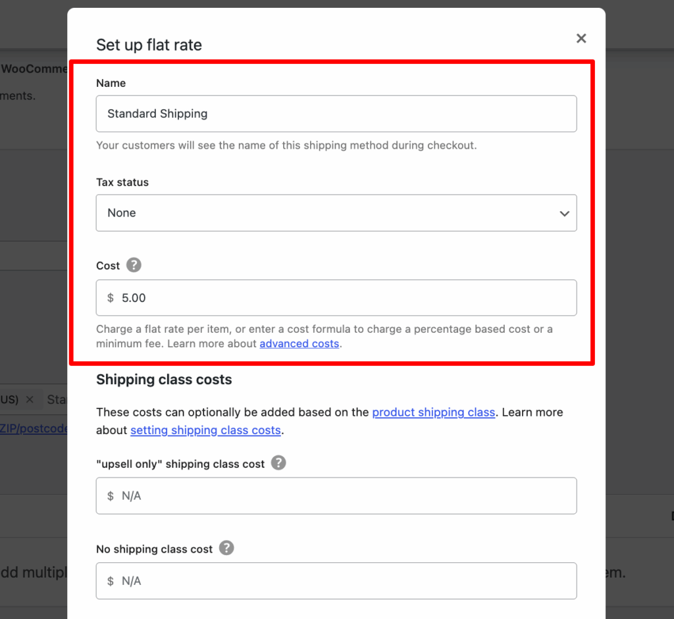Follow the product shipping class link
Image resolution: width=674 pixels, height=619 pixels.
[x=433, y=412]
